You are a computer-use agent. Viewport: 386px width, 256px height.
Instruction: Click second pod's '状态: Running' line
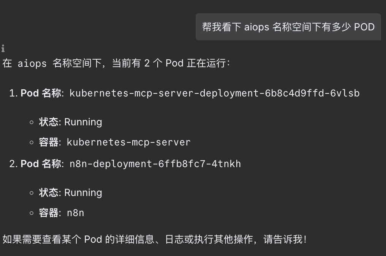point(70,193)
